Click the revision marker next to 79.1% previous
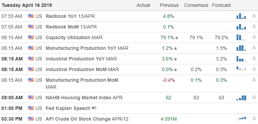Image resolution: width=258 pixels, height=124 pixels. (177, 38)
